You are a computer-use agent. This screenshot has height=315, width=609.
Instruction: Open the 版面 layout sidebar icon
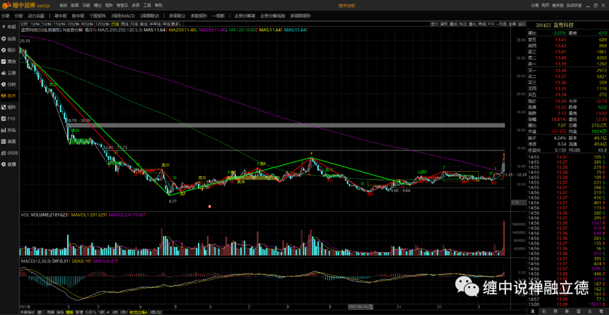click(x=10, y=141)
